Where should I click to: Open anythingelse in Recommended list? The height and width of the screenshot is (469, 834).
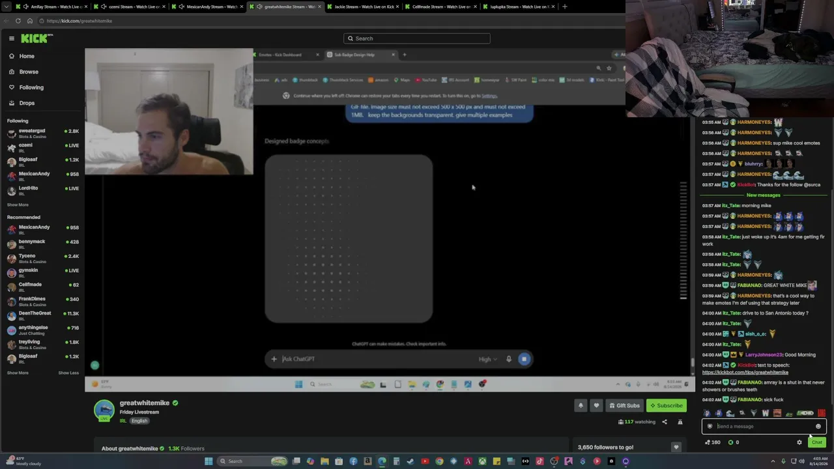coord(42,330)
